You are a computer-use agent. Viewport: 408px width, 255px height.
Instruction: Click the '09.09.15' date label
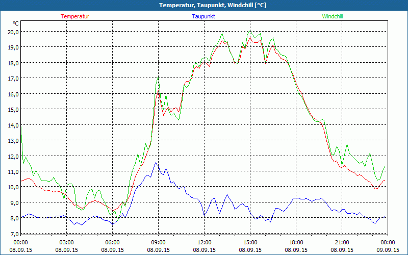click(388, 250)
